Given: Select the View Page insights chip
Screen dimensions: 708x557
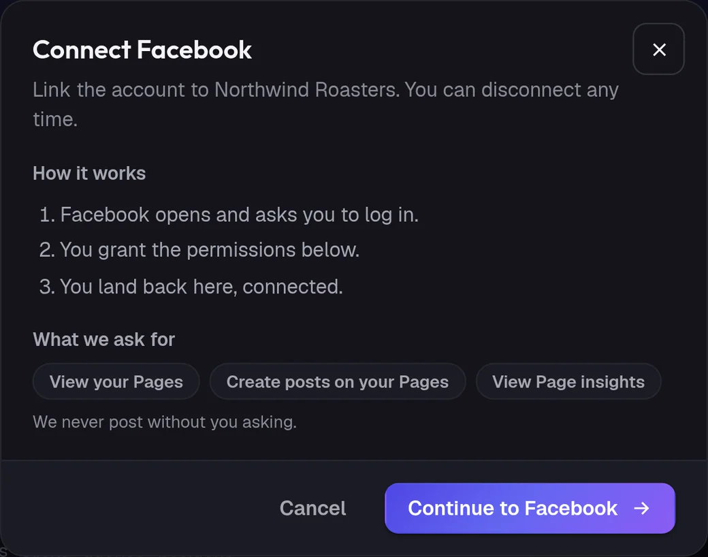Looking at the screenshot, I should point(568,382).
